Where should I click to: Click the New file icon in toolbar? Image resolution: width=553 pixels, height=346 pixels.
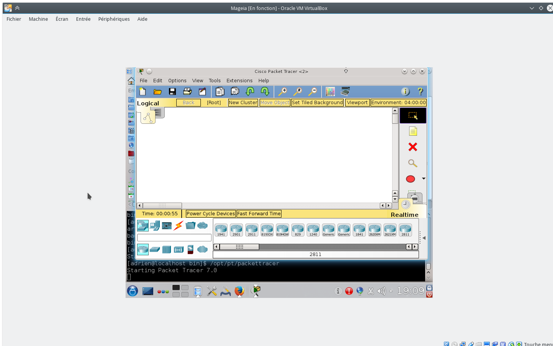[143, 91]
